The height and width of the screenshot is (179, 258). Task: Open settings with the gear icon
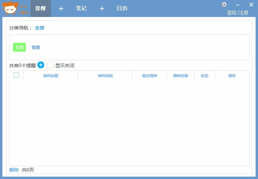click(x=224, y=5)
